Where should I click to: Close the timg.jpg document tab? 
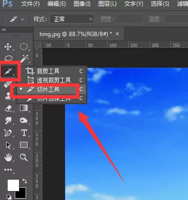[x=117, y=34]
